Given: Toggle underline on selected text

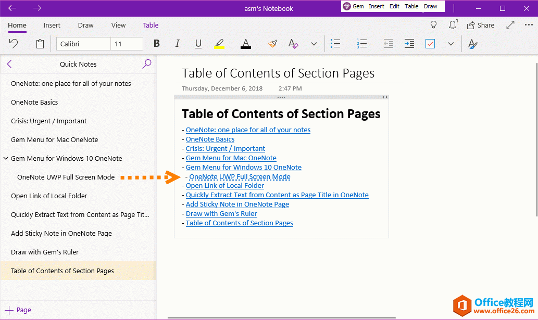Looking at the screenshot, I should click(x=198, y=44).
